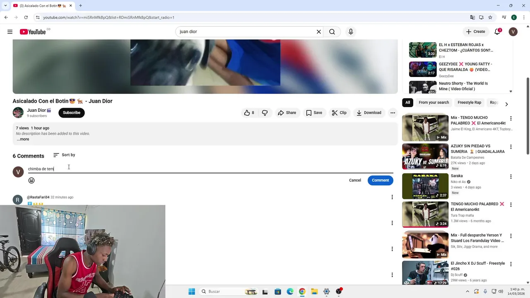Focus the comment field 'chimba de tem'
The height and width of the screenshot is (298, 530).
tap(210, 169)
